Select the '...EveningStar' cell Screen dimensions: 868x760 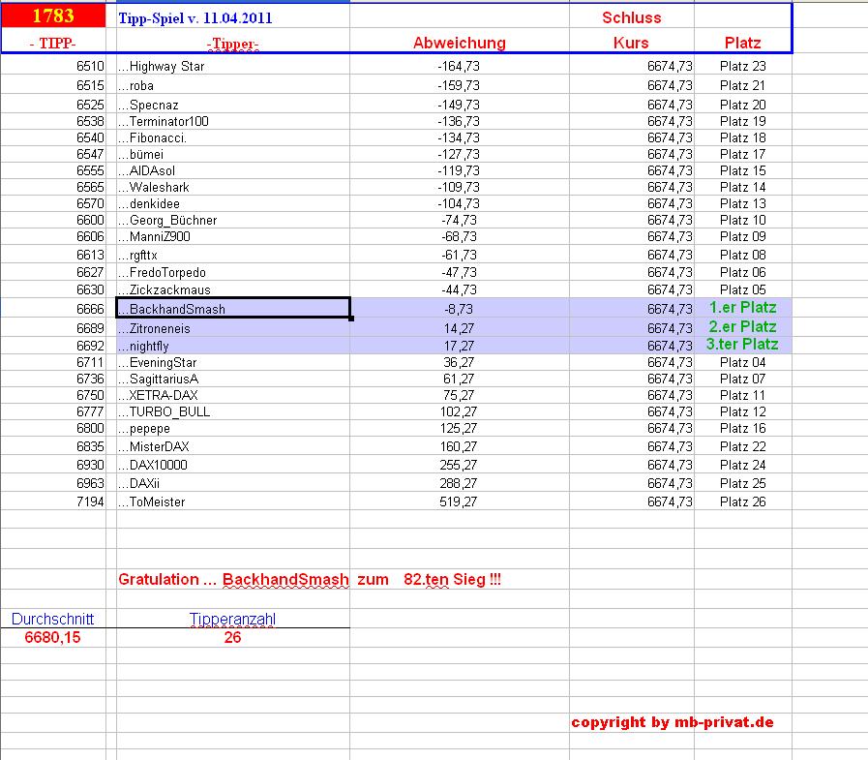click(x=233, y=363)
